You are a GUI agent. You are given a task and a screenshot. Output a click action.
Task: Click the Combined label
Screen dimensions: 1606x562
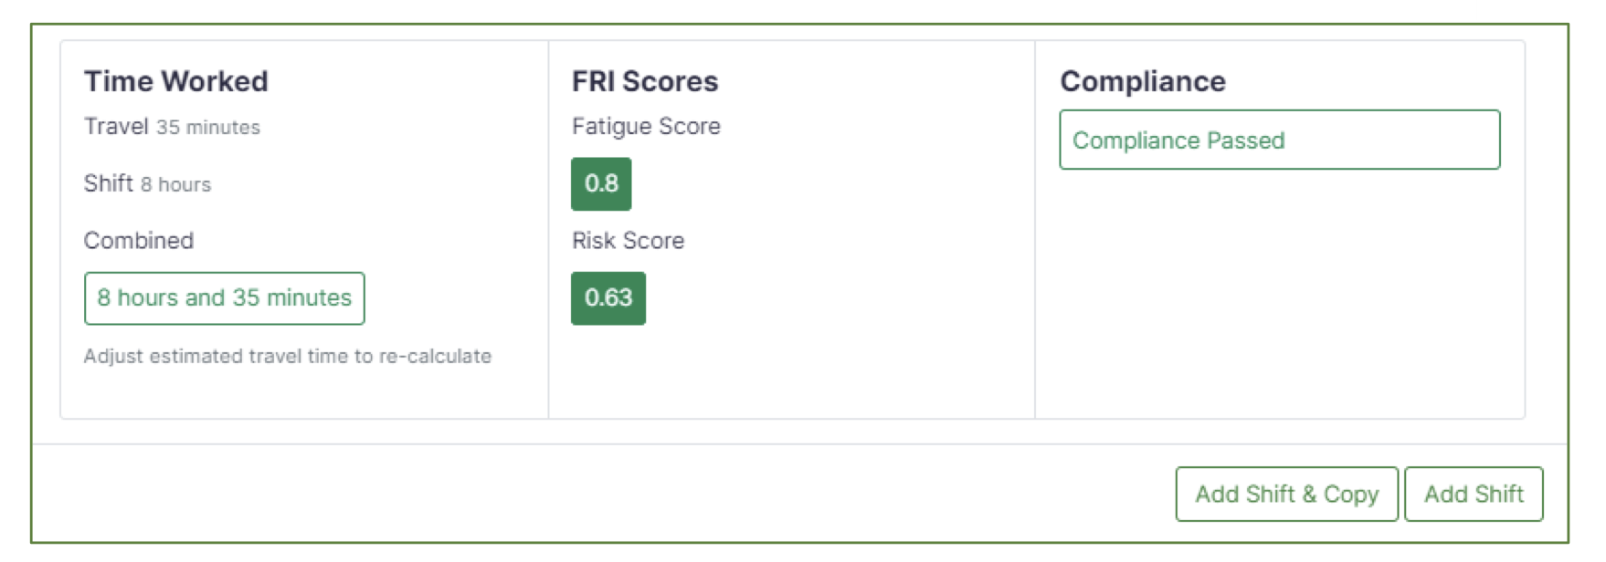pos(139,241)
